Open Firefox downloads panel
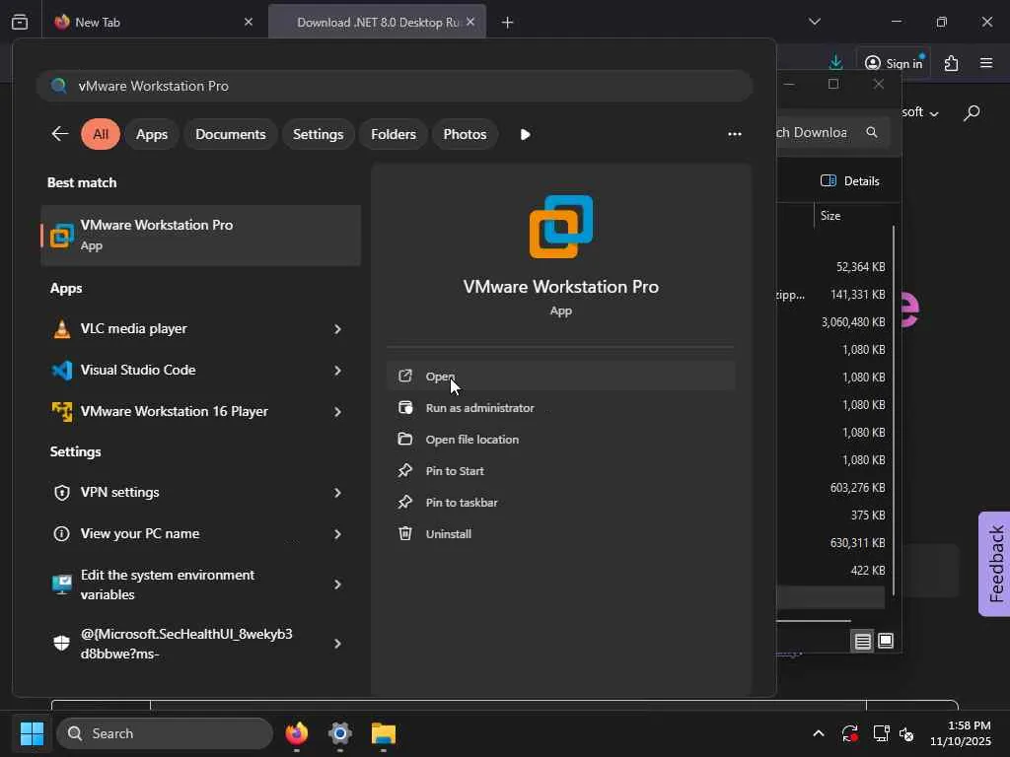Viewport: 1010px width, 757px height. pyautogui.click(x=836, y=62)
